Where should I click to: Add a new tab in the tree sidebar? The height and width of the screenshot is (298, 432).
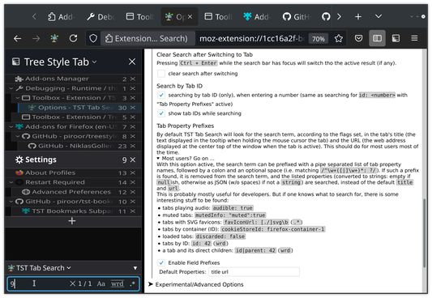[x=72, y=221]
